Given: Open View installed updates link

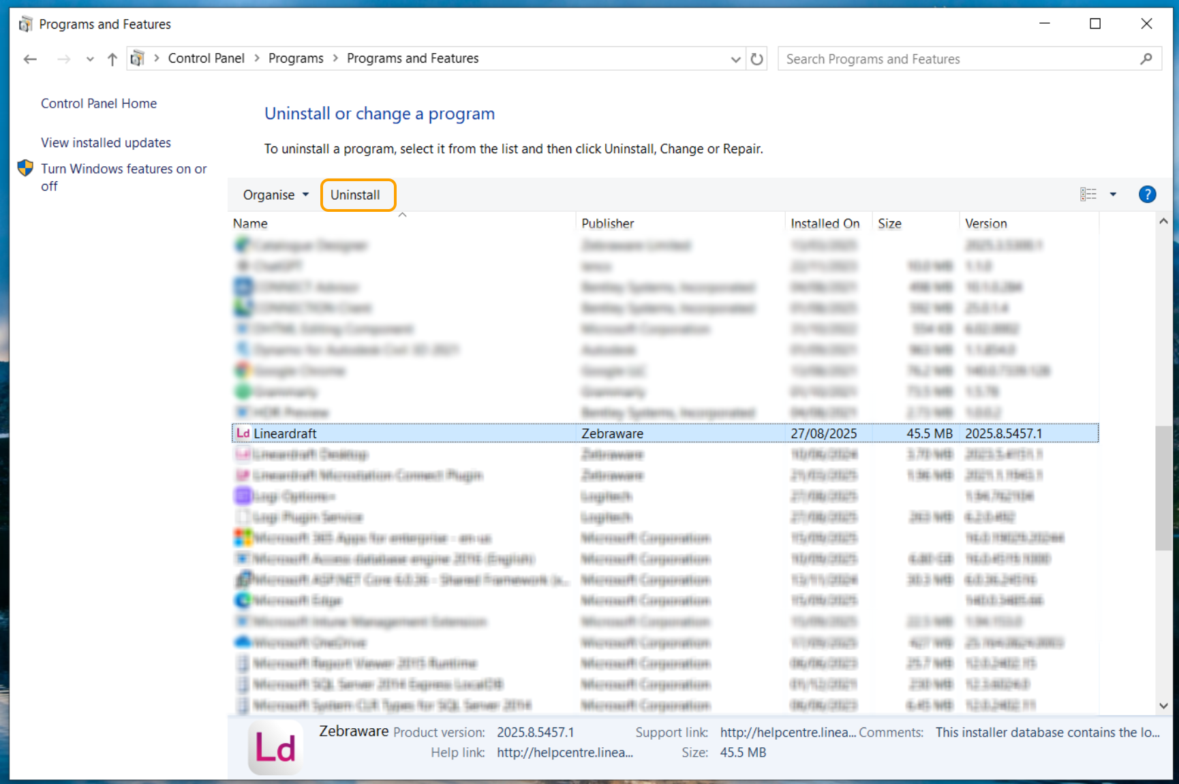Looking at the screenshot, I should [106, 143].
